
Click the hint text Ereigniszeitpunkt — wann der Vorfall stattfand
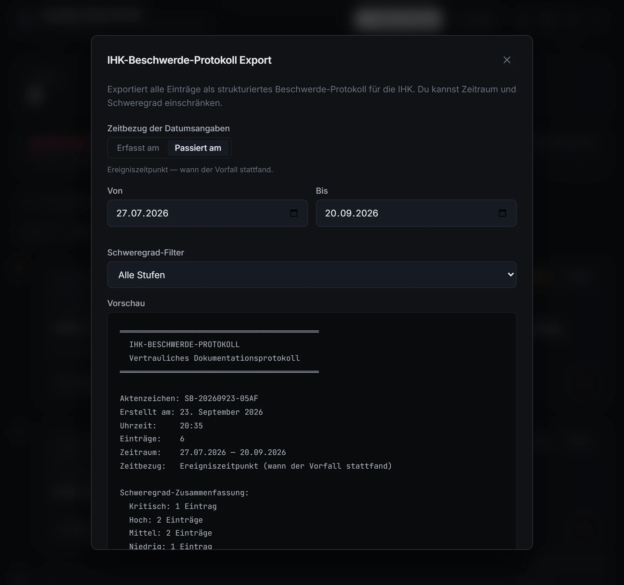click(190, 170)
